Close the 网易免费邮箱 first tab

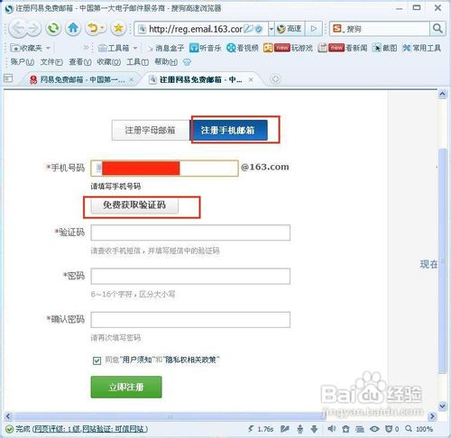(132, 79)
